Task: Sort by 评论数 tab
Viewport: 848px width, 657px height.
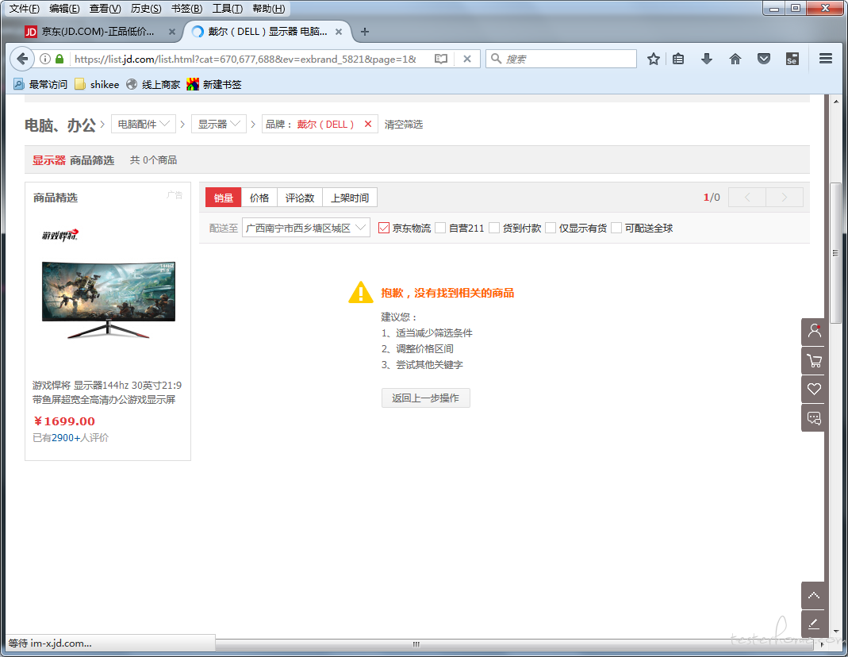Action: 300,198
